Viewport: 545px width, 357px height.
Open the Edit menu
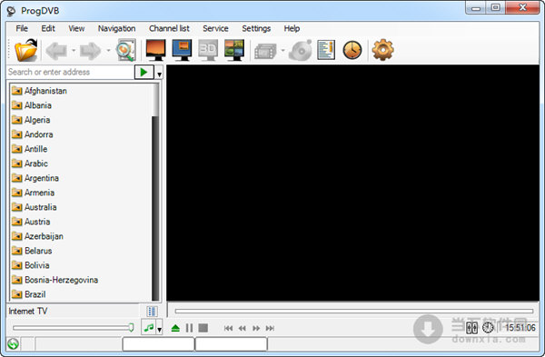pyautogui.click(x=48, y=28)
